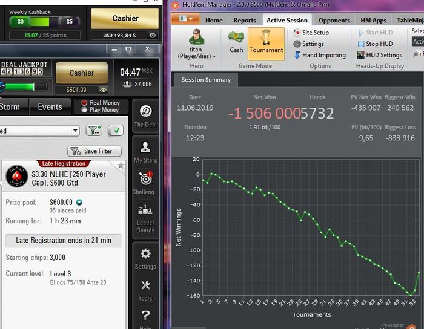Open Site Setup in Options group
Viewport: 424px width, 329px height.
[x=311, y=33]
